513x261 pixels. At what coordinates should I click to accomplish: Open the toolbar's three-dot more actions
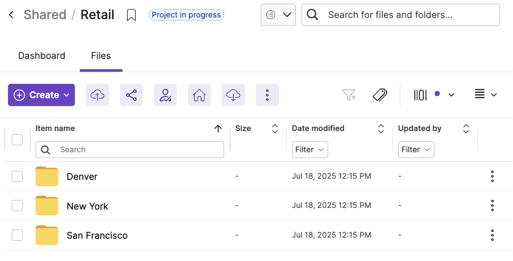(267, 95)
